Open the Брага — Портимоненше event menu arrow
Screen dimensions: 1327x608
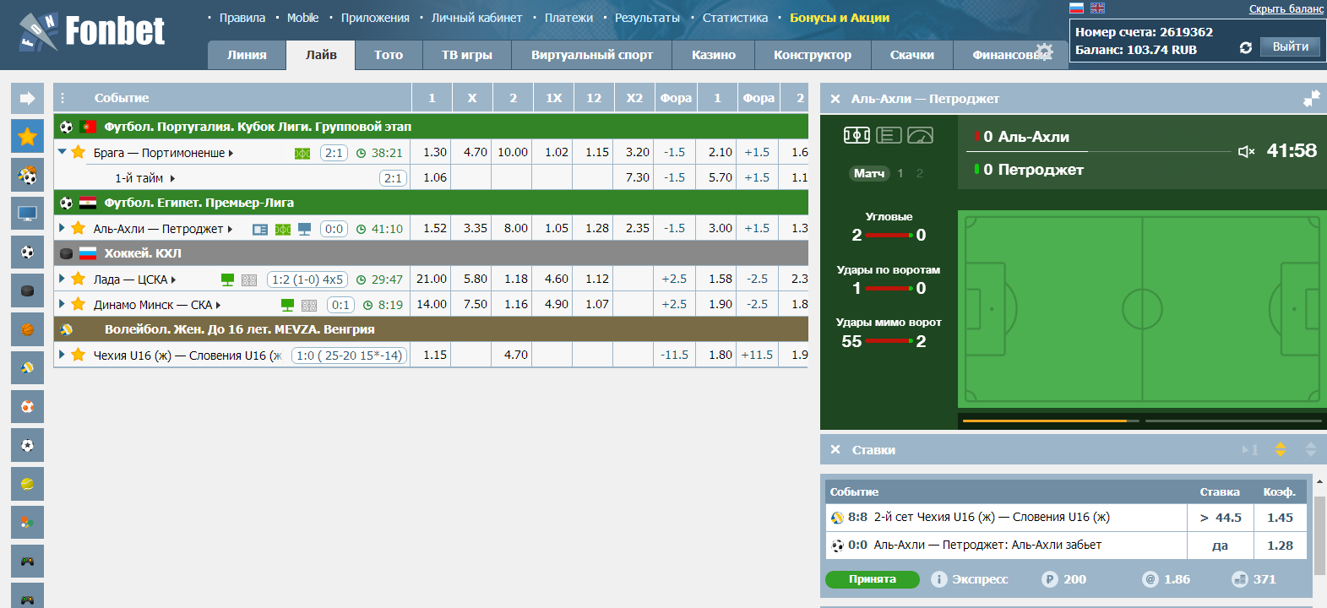(231, 154)
